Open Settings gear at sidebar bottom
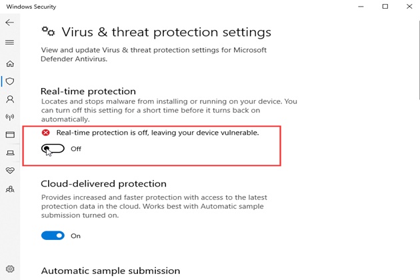 [x=10, y=269]
